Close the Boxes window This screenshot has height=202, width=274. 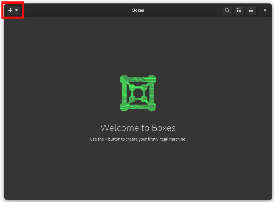click(265, 10)
